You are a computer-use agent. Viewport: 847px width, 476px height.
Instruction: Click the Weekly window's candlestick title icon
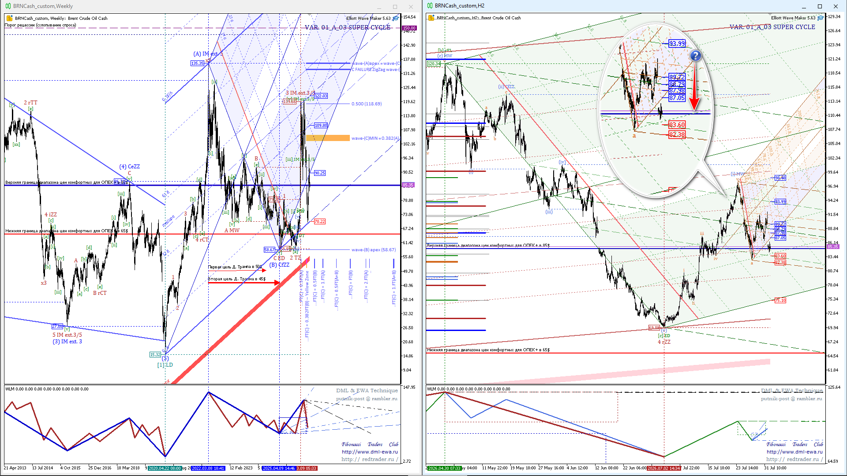[x=8, y=6]
